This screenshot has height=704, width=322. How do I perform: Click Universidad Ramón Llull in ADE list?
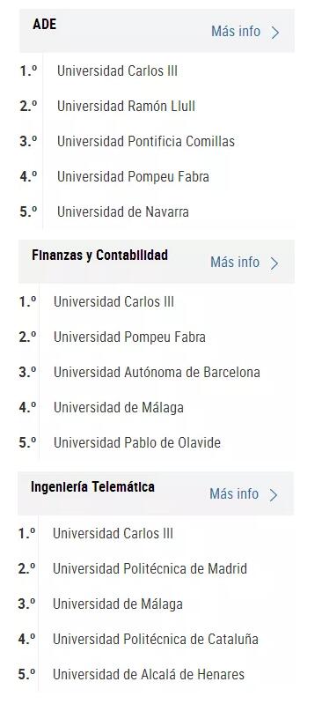pos(126,107)
